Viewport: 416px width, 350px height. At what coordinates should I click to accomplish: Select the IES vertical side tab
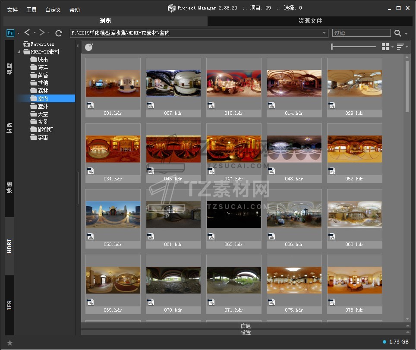(9, 305)
